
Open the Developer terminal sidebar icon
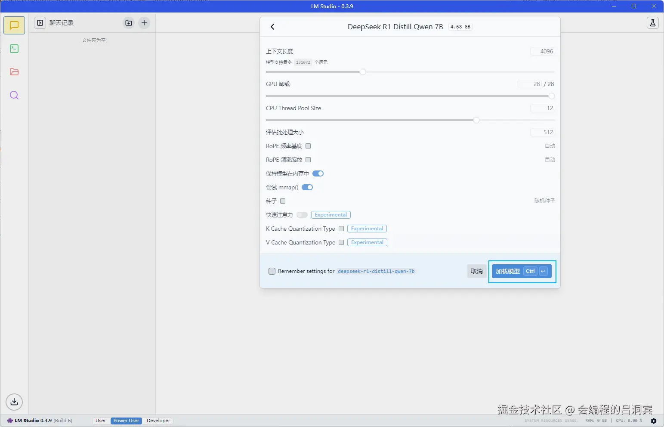[x=14, y=49]
